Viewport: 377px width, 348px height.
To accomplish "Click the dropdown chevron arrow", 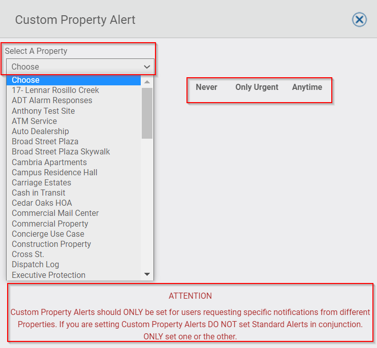I will [147, 67].
